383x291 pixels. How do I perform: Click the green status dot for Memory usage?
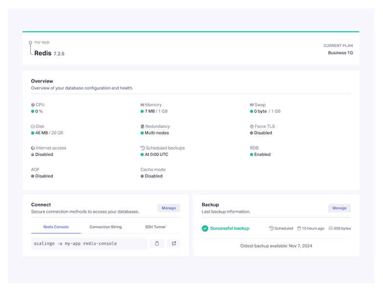[142, 111]
